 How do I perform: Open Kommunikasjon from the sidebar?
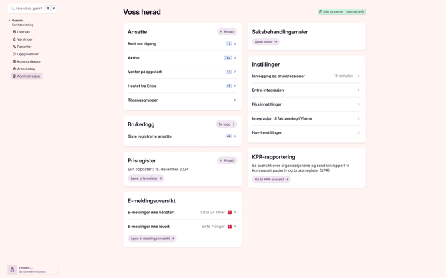[x=28, y=61]
